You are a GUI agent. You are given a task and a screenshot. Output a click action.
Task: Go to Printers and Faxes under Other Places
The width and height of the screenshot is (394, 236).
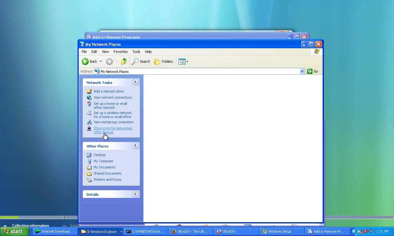(x=107, y=179)
